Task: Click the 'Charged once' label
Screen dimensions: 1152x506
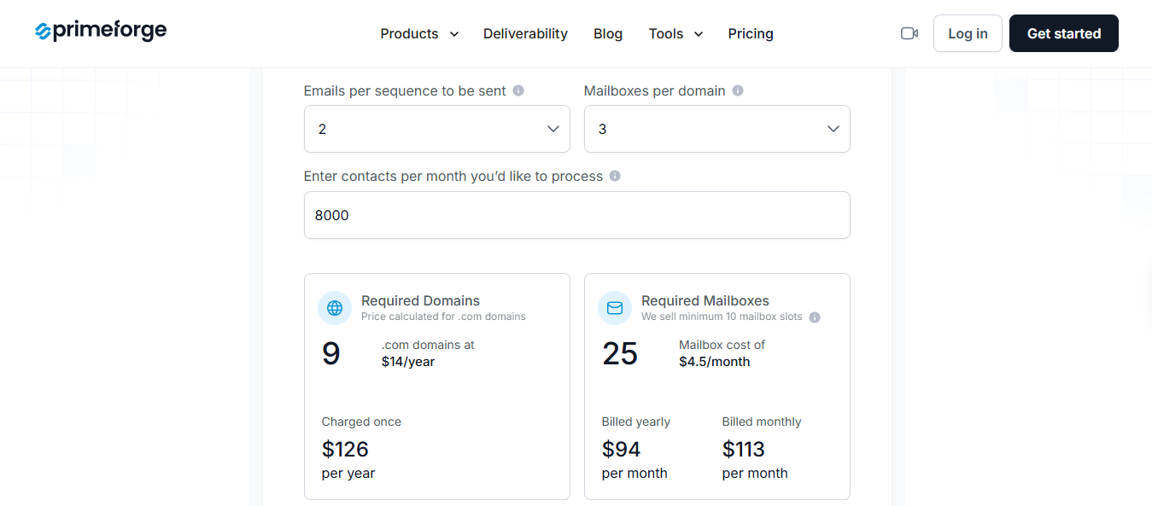Action: (361, 422)
